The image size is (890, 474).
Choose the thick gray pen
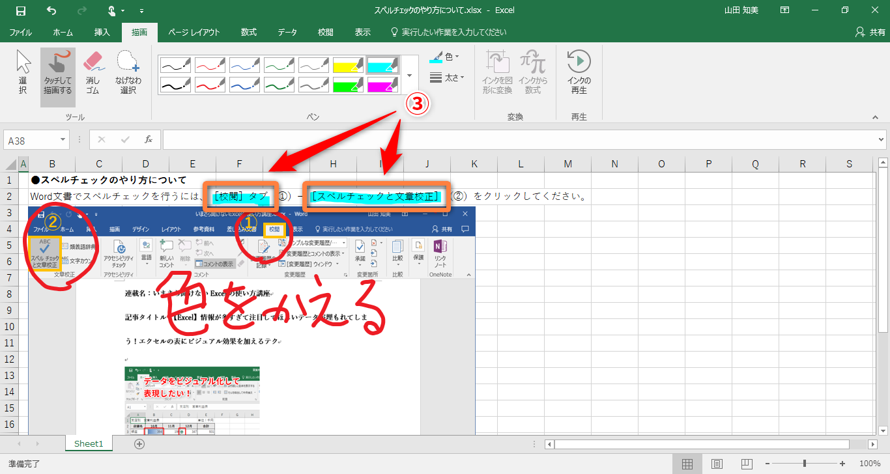coord(313,85)
